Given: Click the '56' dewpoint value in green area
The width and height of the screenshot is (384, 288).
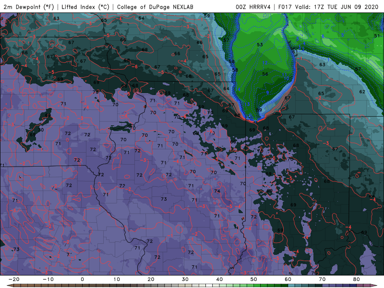Looking at the screenshot, I should coord(265,74).
